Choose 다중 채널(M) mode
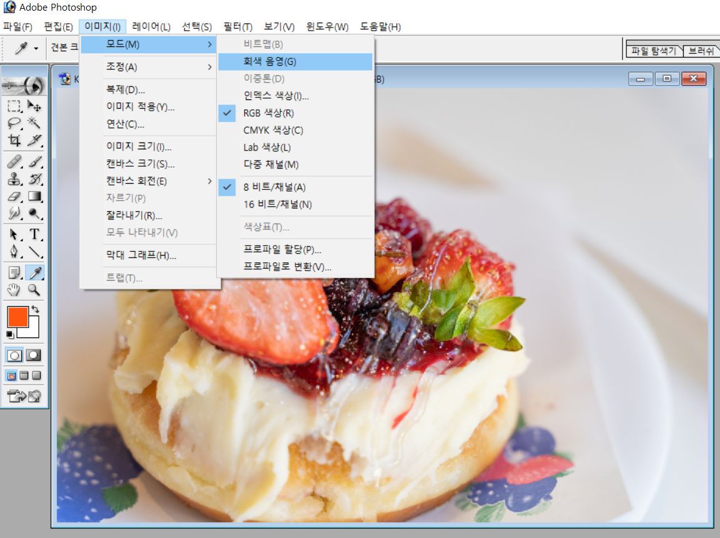720x538 pixels. pos(295,164)
